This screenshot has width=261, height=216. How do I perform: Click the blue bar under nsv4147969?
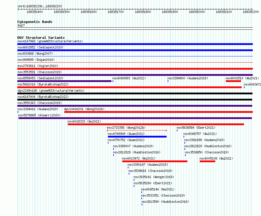[135, 44]
